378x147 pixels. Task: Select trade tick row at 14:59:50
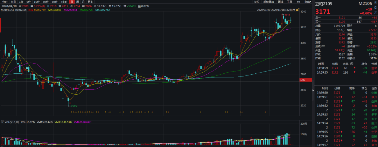[346, 93]
